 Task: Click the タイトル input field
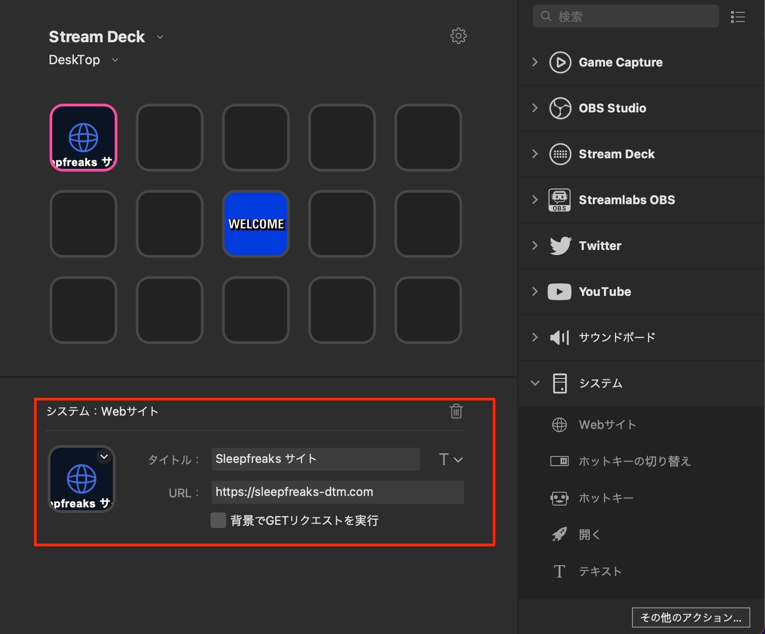(x=316, y=459)
